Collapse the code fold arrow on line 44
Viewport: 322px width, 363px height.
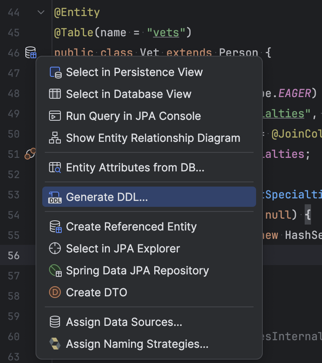click(x=41, y=12)
